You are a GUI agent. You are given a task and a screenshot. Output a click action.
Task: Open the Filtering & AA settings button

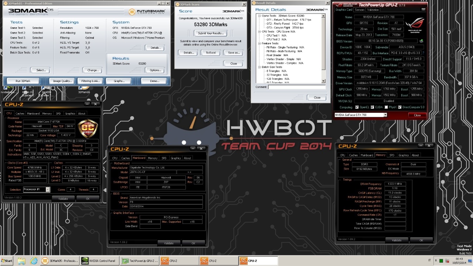click(x=91, y=81)
